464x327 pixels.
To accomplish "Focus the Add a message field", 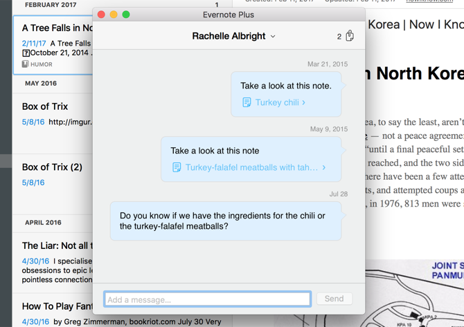I will tap(207, 299).
